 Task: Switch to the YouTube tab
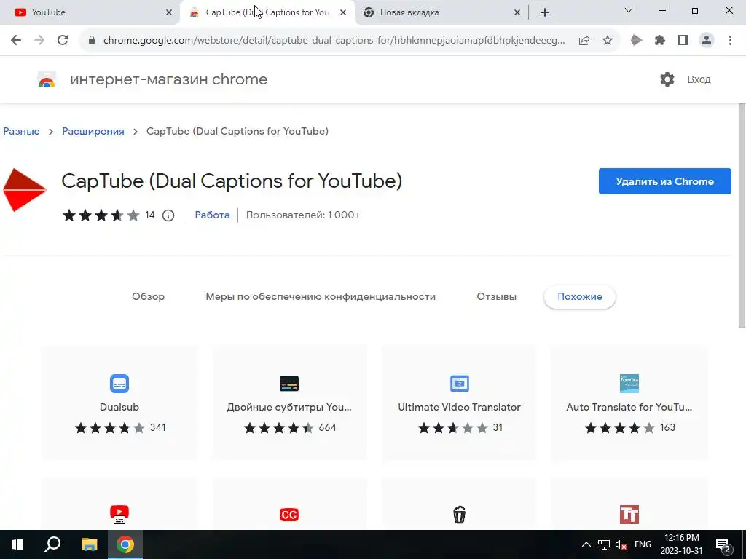[x=90, y=12]
